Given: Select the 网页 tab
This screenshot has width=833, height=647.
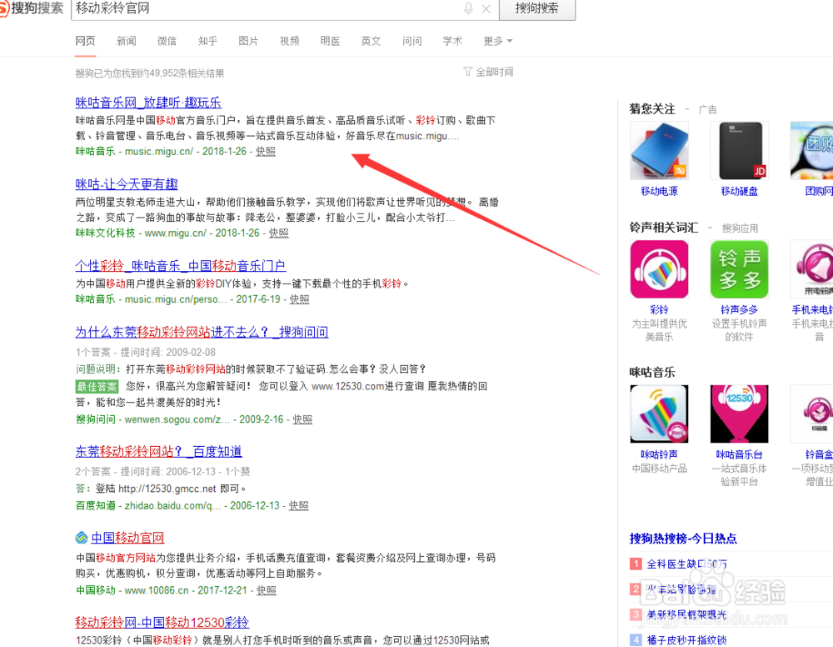Looking at the screenshot, I should pos(86,41).
